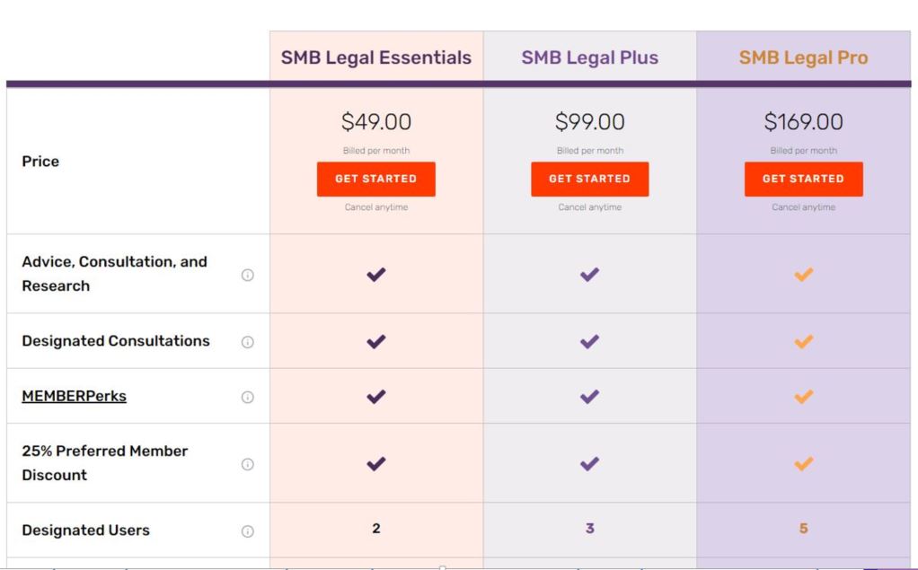Select the SMB Legal Pro column header

click(x=803, y=58)
